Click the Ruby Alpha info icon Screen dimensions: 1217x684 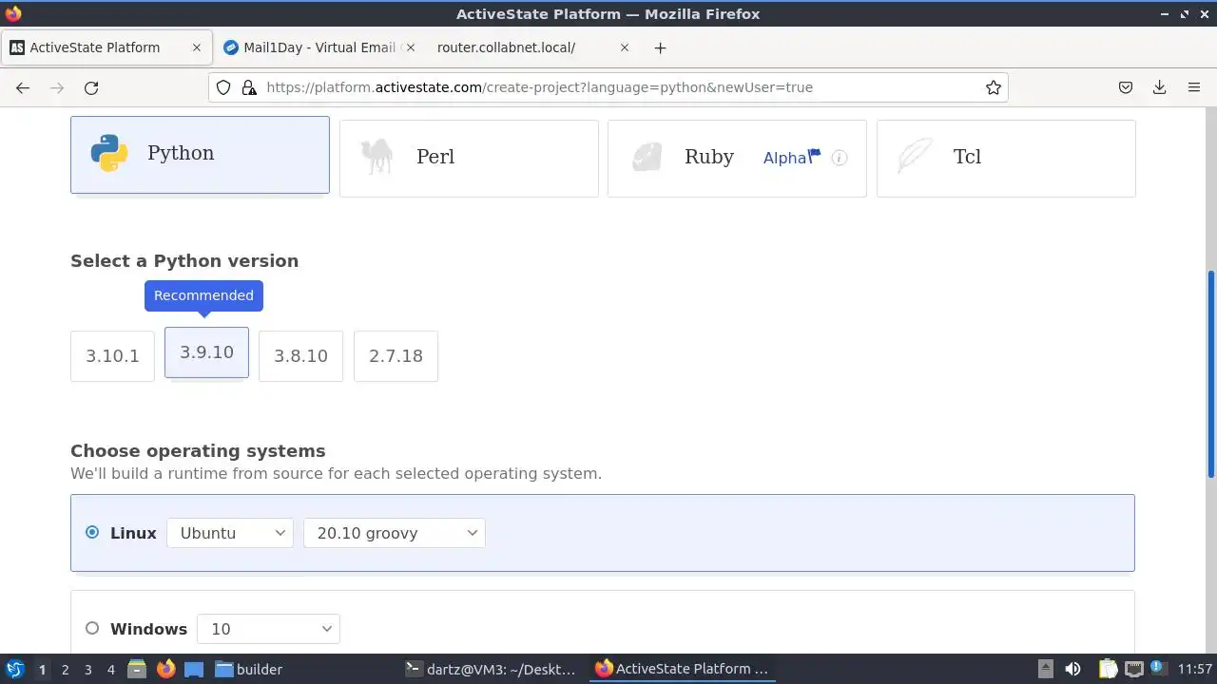840,158
